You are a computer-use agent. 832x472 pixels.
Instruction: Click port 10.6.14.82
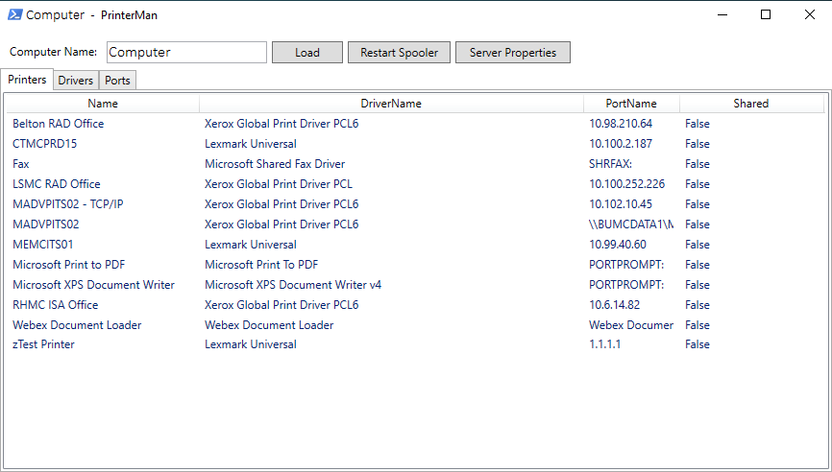point(615,305)
